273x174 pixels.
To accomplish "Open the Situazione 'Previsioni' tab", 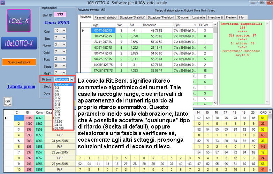I will [161, 17].
